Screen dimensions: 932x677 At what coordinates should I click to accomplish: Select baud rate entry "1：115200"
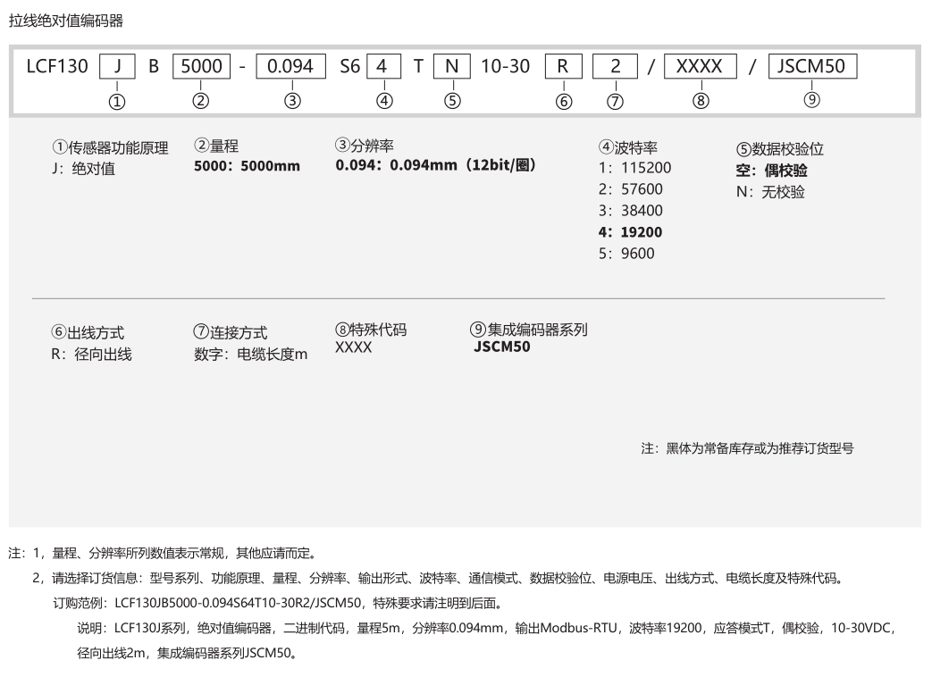[x=634, y=168]
